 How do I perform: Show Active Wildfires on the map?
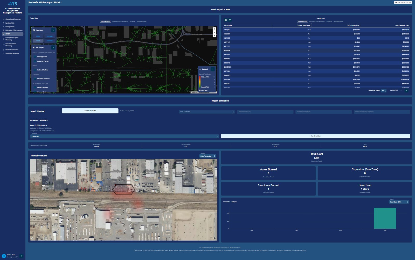(x=35, y=70)
